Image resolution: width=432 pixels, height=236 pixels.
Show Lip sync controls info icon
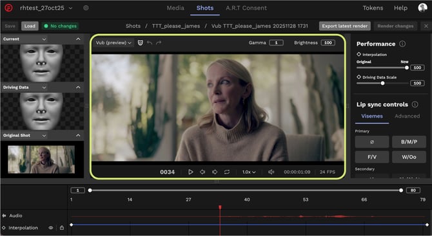tap(415, 104)
